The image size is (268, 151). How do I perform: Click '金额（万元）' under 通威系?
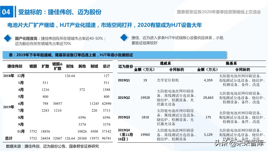pos(144,70)
